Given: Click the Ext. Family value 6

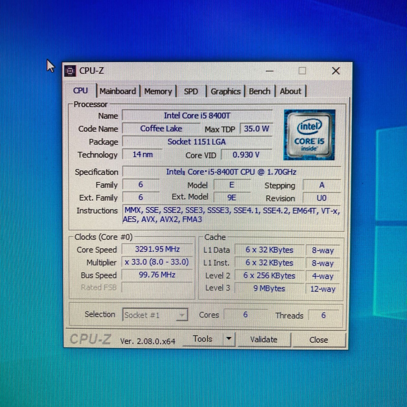Looking at the screenshot, I should pos(141,197).
